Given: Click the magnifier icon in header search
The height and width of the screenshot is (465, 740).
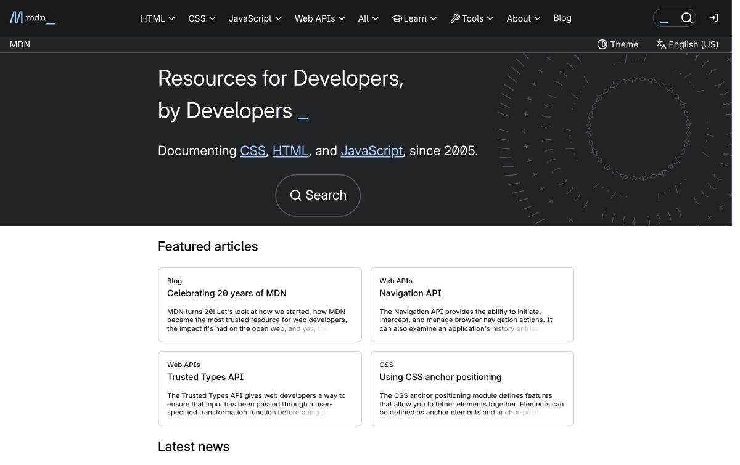Looking at the screenshot, I should pyautogui.click(x=686, y=18).
